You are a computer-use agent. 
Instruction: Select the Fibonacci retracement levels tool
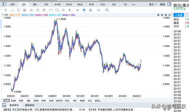pos(44,10)
